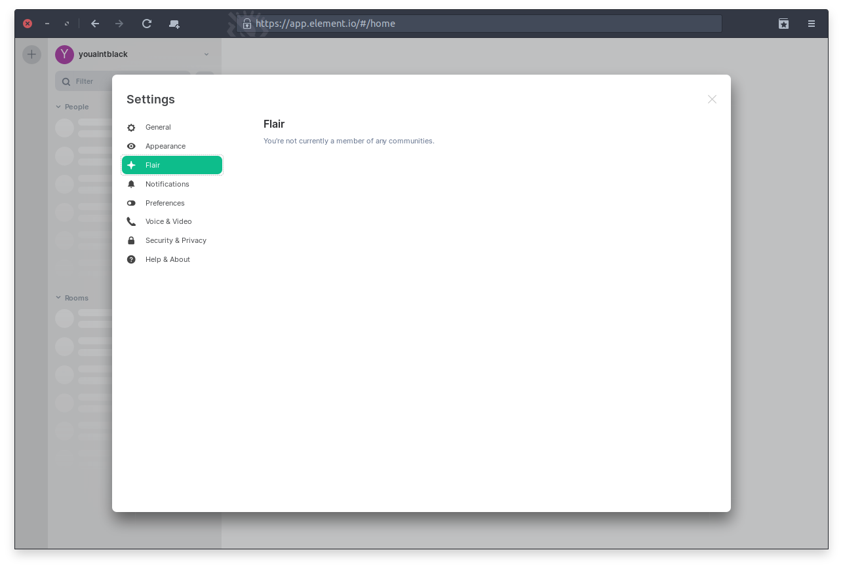Select the Security & Privacy tab

point(176,241)
